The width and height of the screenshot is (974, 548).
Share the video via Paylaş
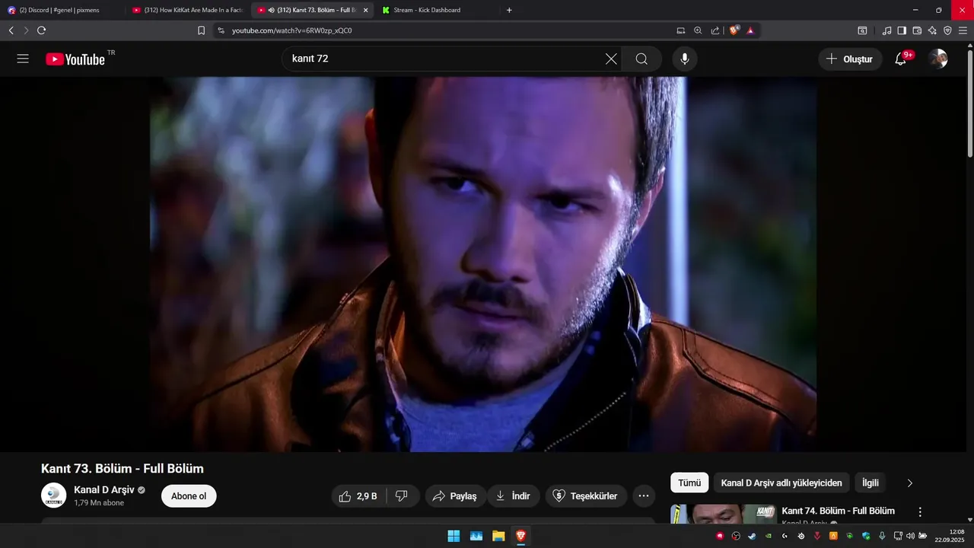[454, 496]
